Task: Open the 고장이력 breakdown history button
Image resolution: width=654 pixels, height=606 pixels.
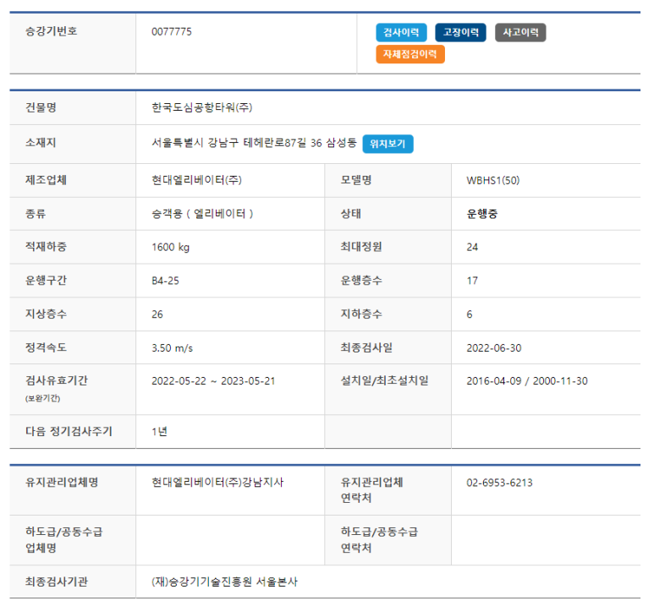Action: click(460, 32)
